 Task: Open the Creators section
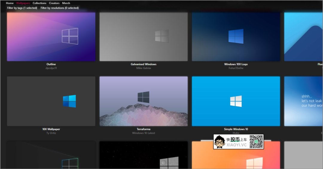(x=54, y=3)
